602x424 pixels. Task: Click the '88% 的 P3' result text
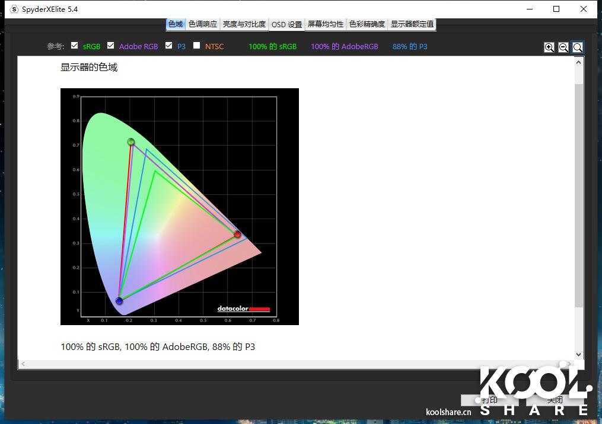pos(410,46)
